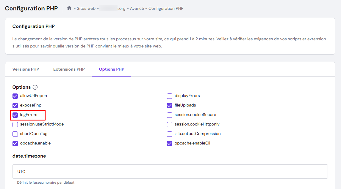Check the session.cookieHttponly option
Screen dimensions: 341x189
tap(170, 124)
